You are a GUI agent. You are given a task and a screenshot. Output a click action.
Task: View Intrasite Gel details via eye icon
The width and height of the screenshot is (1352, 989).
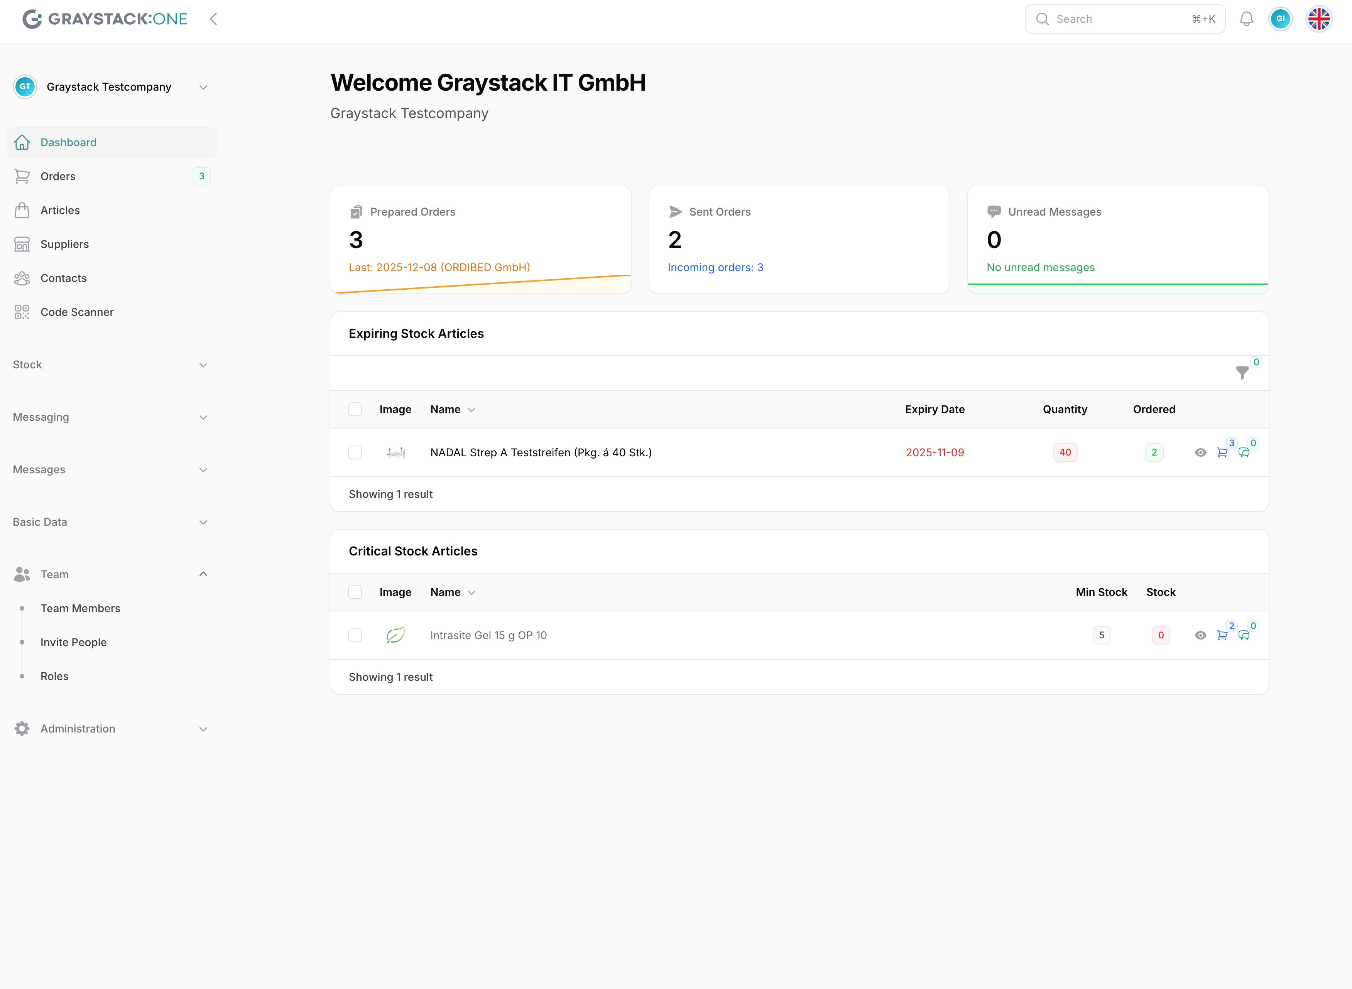(x=1200, y=635)
